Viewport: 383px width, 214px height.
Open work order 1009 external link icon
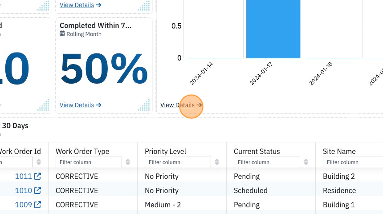click(37, 205)
